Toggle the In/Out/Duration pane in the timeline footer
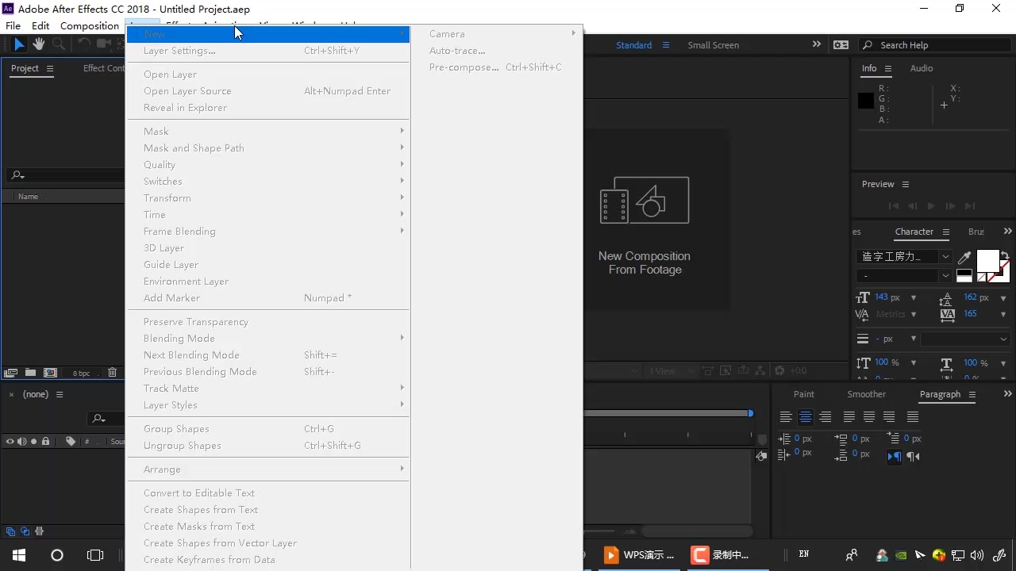The height and width of the screenshot is (571, 1016). click(40, 531)
